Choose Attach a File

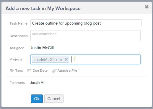click(x=67, y=70)
